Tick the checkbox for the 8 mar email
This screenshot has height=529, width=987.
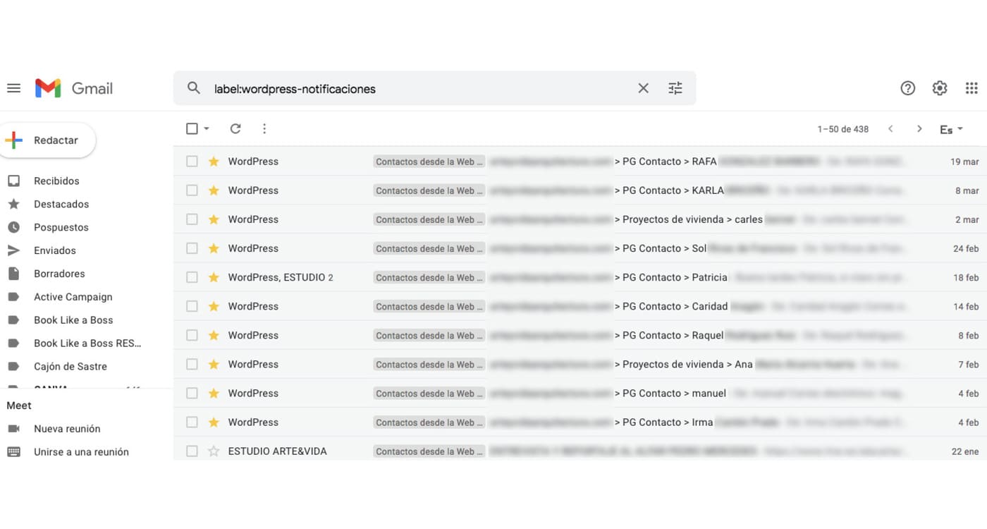192,190
